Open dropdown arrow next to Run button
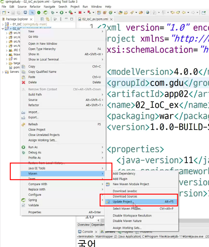Screen dimensions: 209x247 [66, 13]
